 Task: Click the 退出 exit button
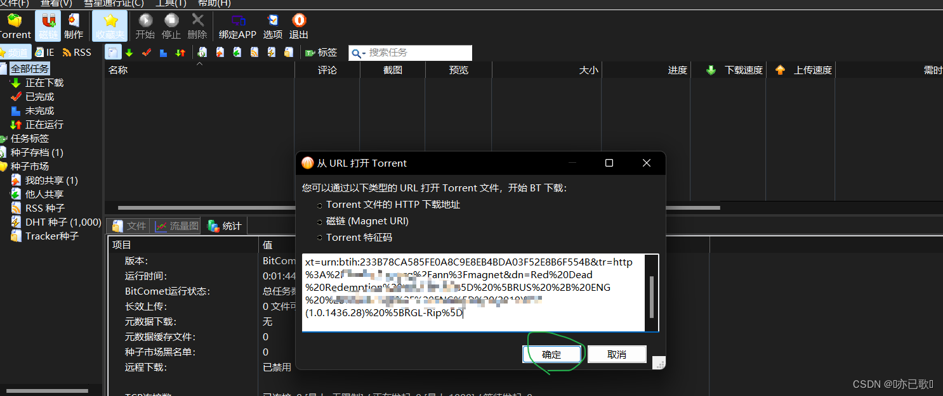(x=299, y=26)
